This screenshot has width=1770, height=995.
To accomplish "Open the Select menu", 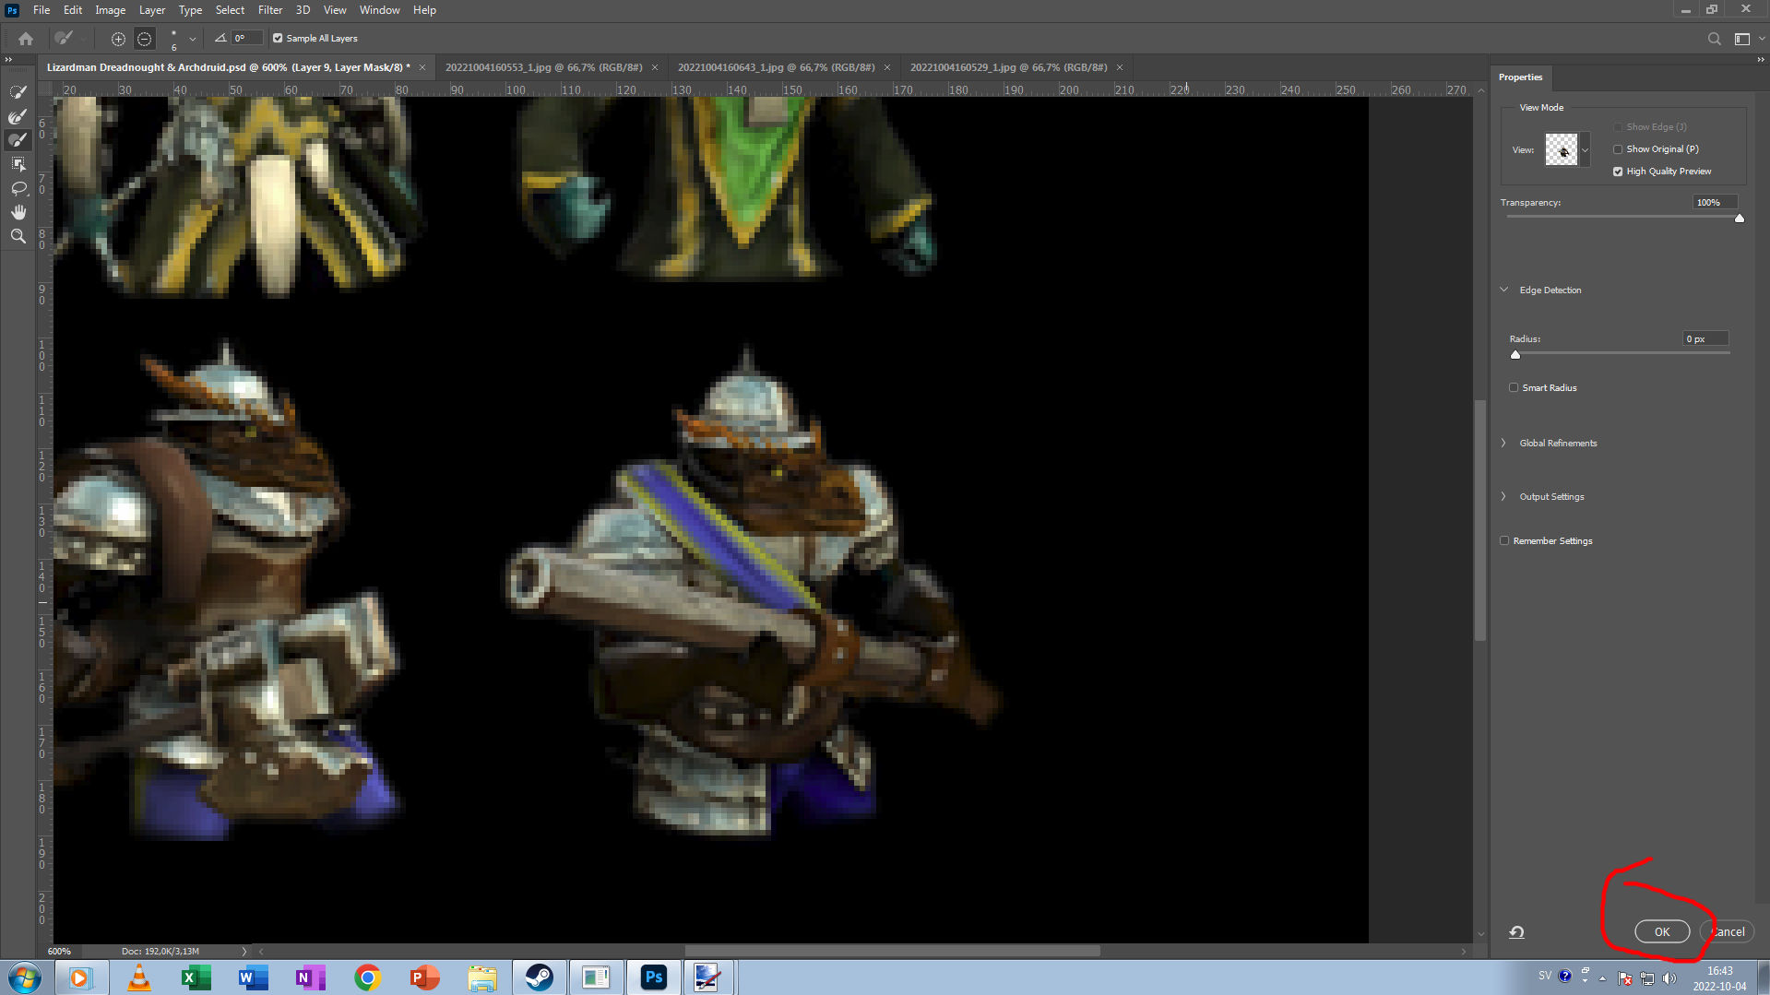I will point(230,10).
